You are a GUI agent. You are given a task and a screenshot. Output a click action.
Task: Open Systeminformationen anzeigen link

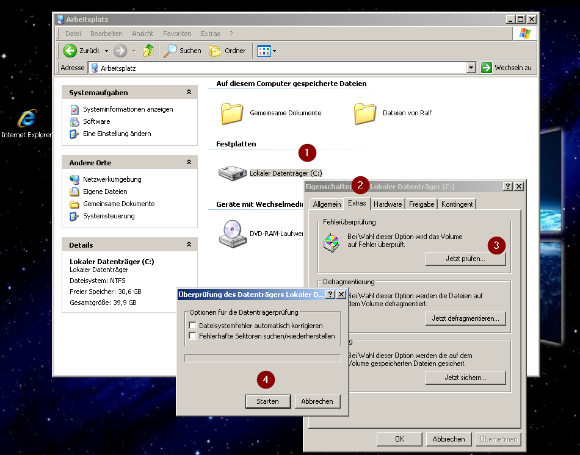click(128, 109)
